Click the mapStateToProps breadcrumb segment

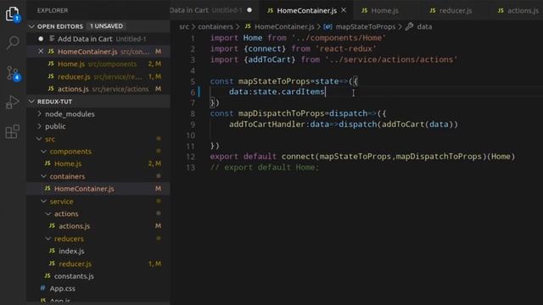365,26
